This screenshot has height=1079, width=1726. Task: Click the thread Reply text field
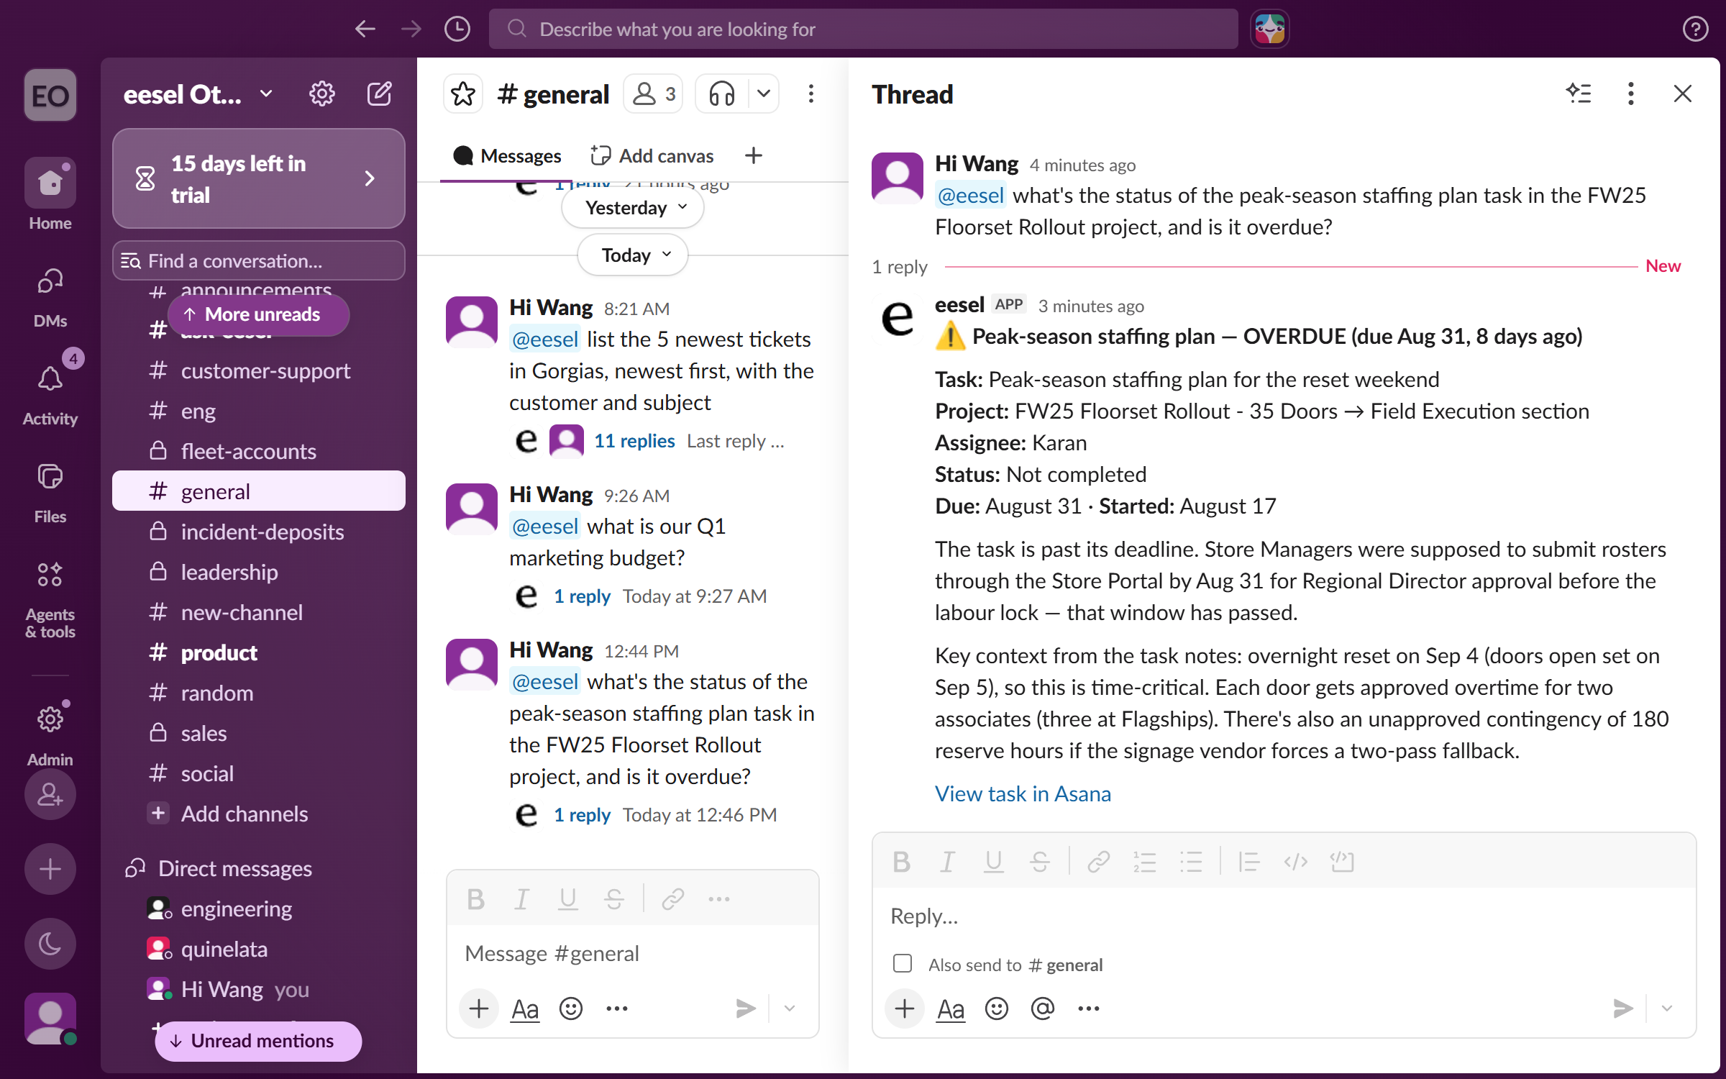[1284, 916]
